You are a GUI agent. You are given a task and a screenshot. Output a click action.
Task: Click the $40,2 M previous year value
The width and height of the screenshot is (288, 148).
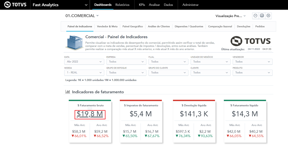[x=256, y=131]
